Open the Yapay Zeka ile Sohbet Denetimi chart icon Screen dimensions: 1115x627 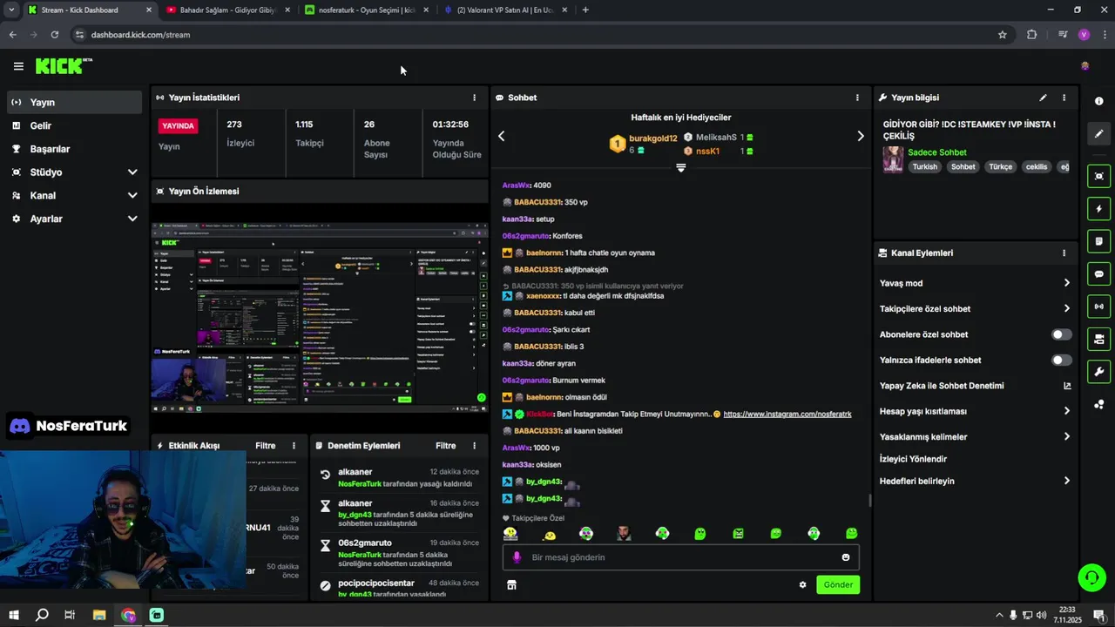pos(1067,386)
